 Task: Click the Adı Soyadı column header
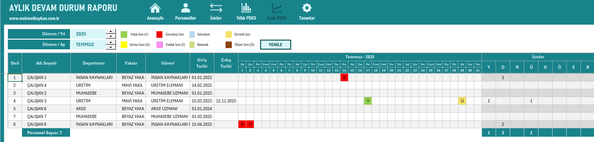46,63
